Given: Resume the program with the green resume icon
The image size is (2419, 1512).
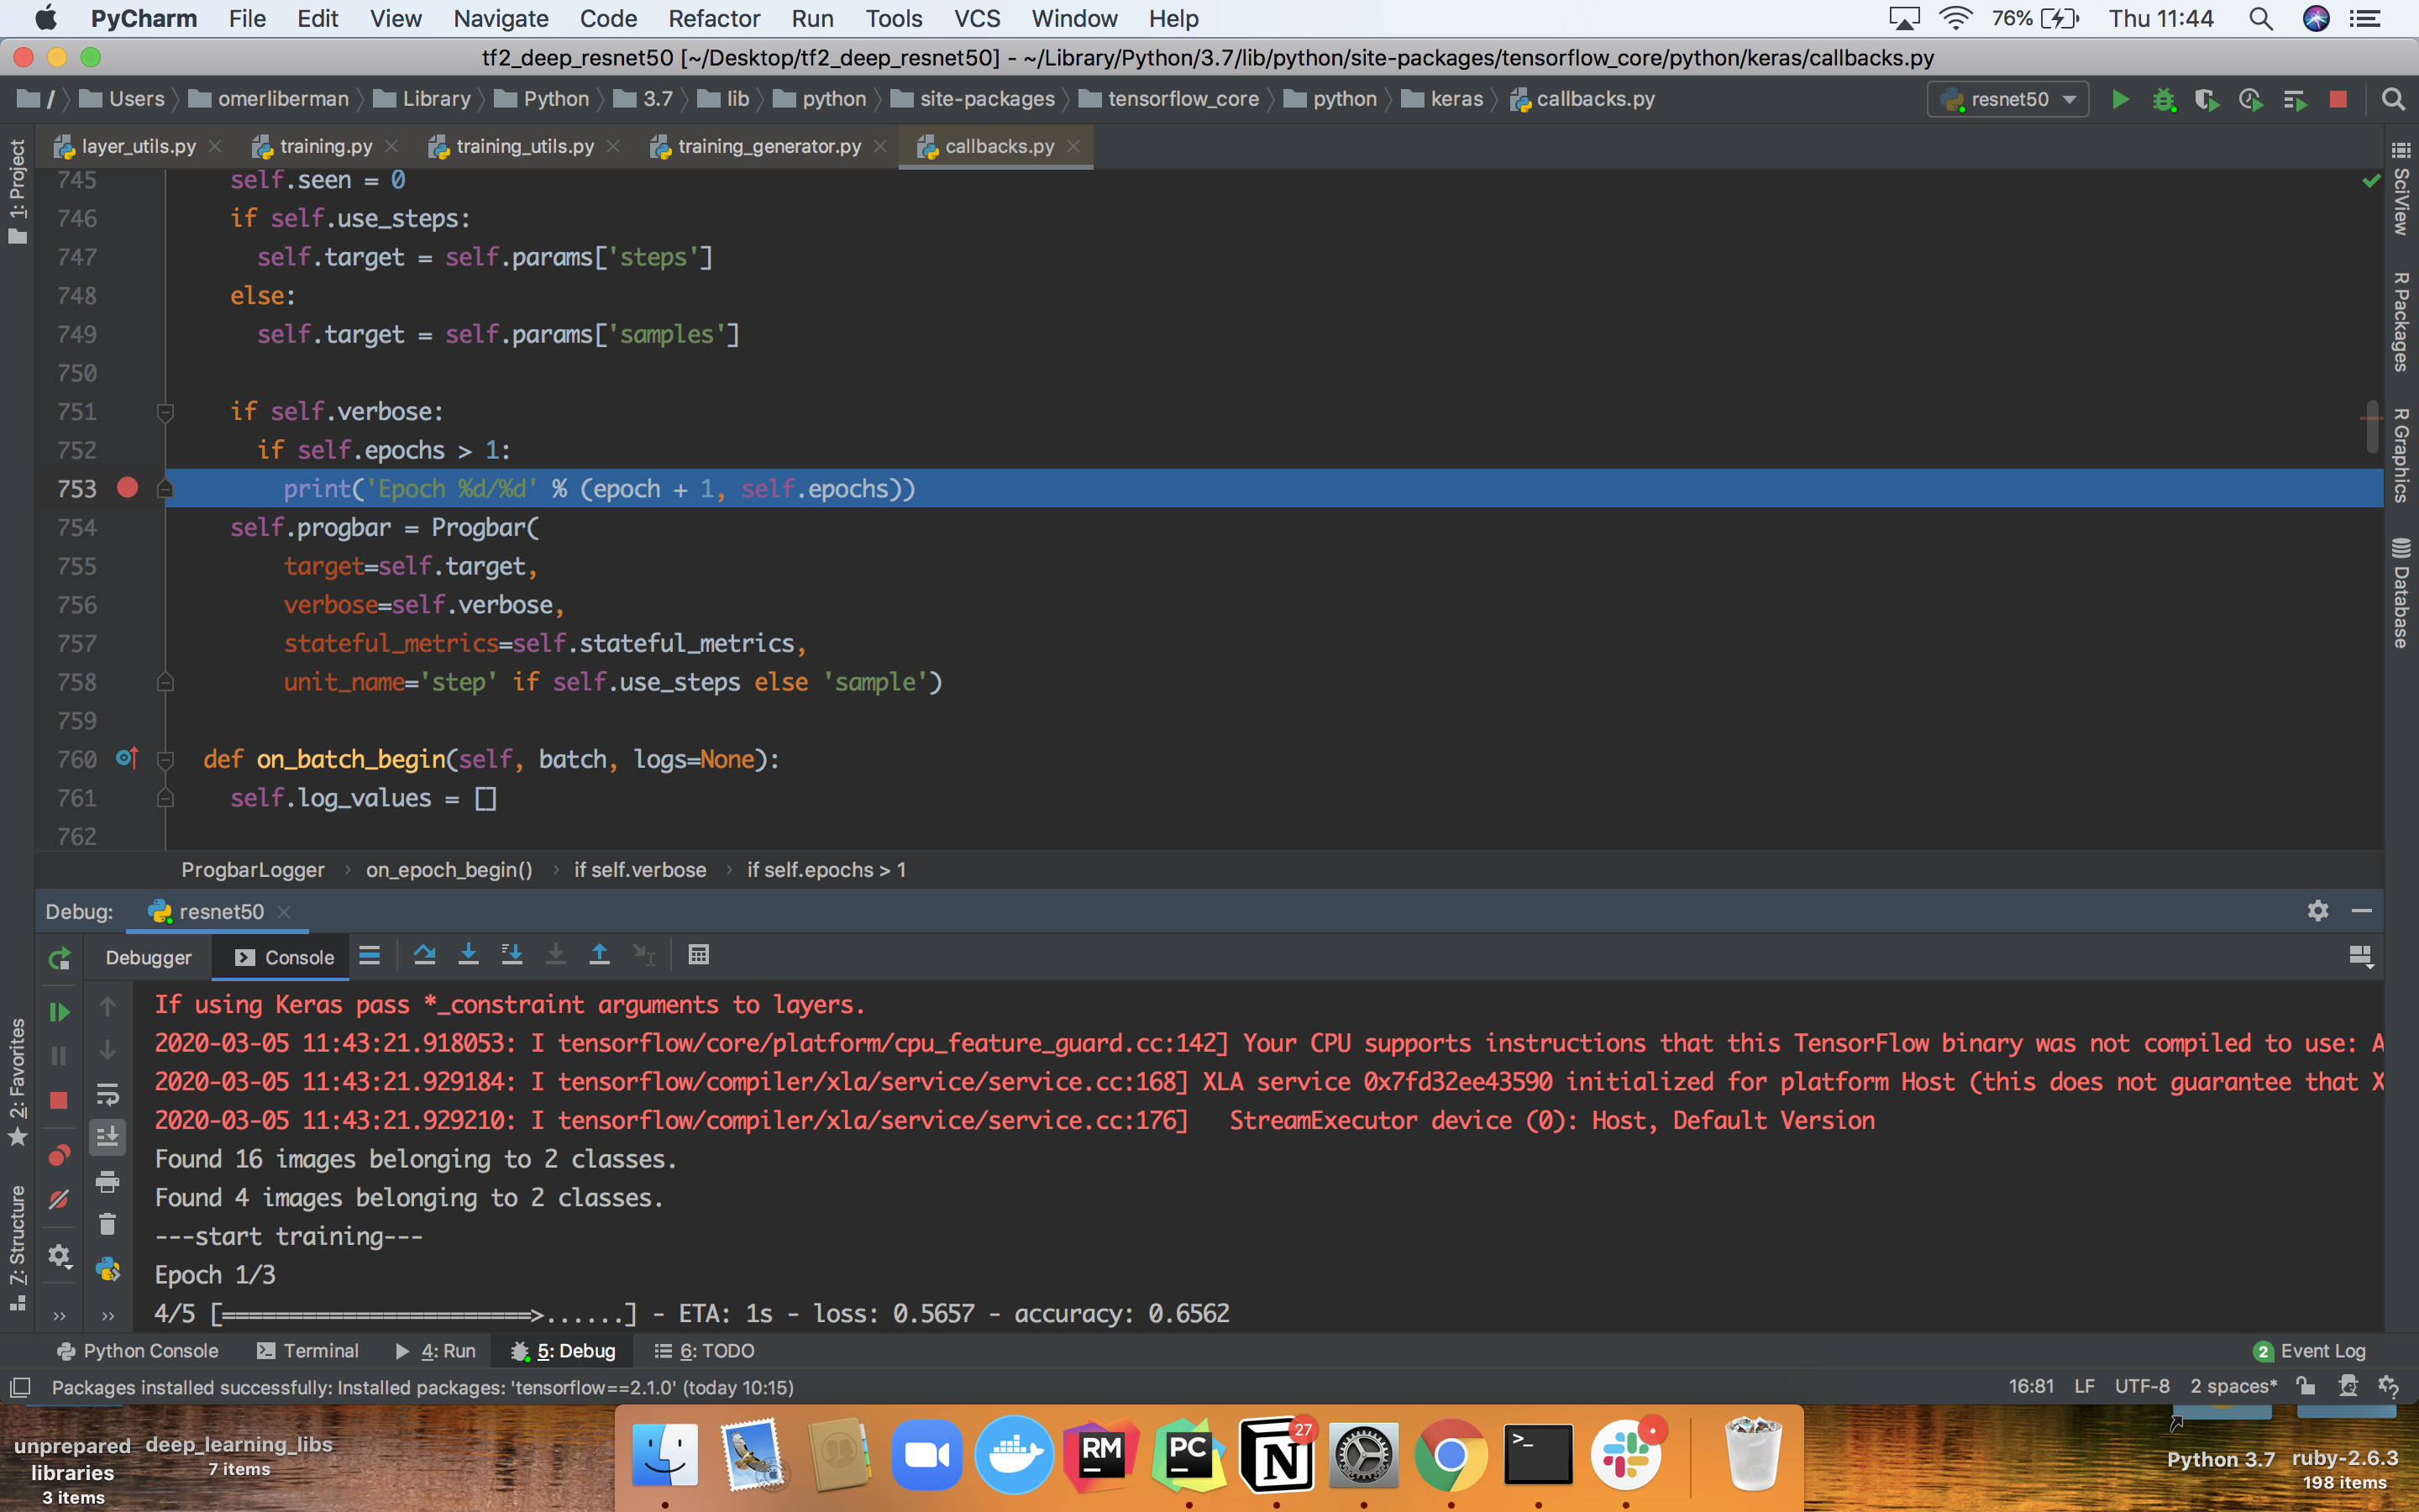Looking at the screenshot, I should (x=59, y=1012).
